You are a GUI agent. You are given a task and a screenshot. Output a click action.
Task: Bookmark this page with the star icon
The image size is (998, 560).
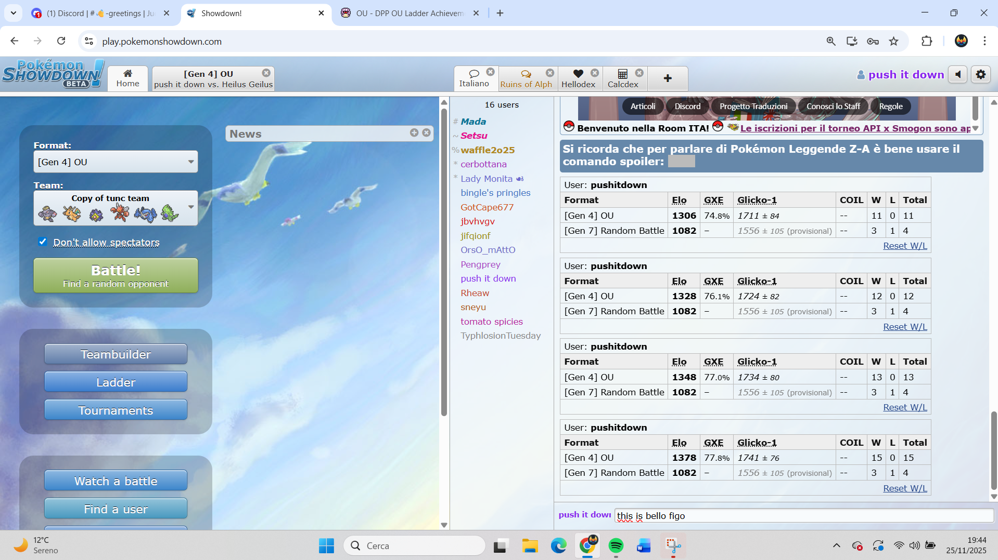pos(893,42)
